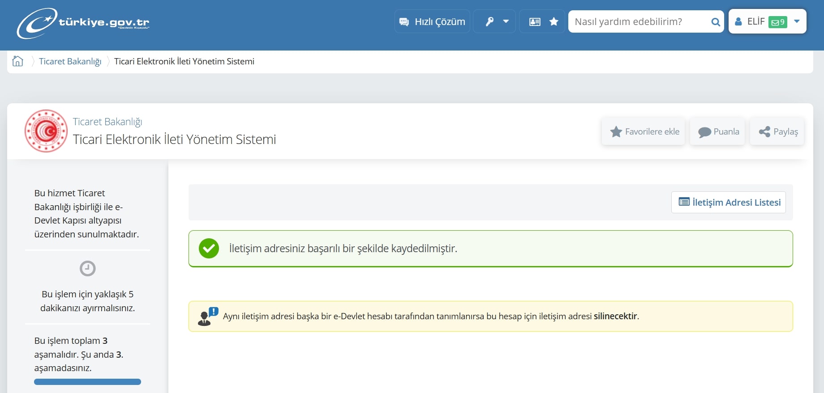Image resolution: width=824 pixels, height=393 pixels.
Task: Follow Ticaret Bakanlığı link above service title
Action: pos(107,122)
